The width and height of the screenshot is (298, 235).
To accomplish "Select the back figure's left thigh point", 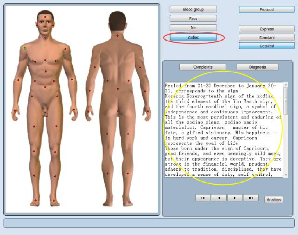I will [107, 134].
